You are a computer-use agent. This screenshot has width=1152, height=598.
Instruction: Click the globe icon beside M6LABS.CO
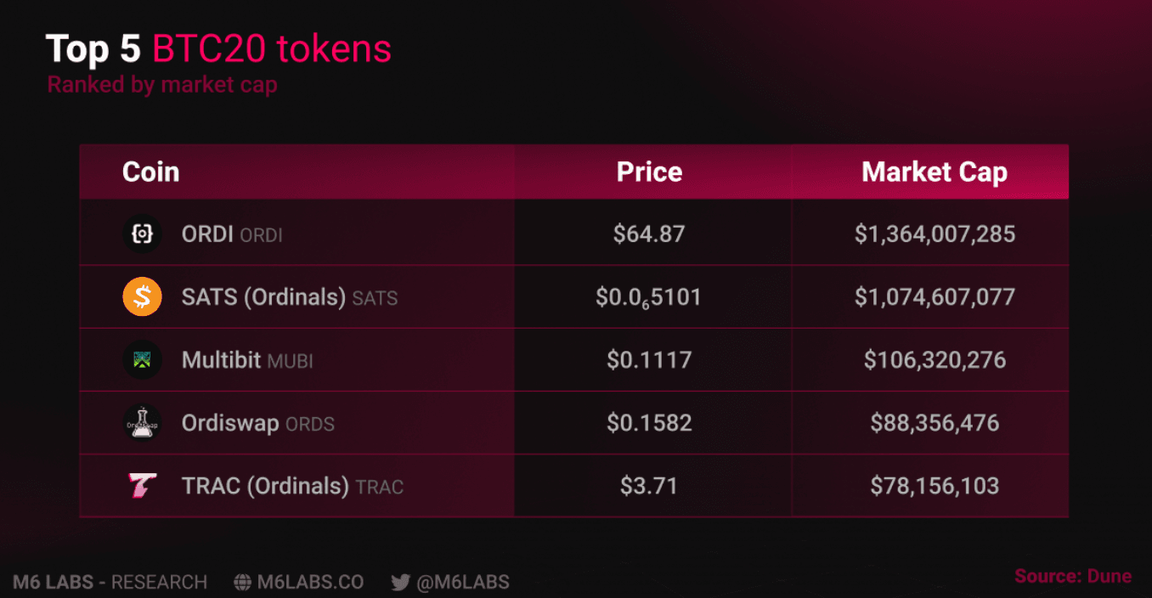[243, 583]
